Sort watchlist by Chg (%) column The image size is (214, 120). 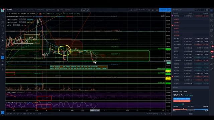205,13
